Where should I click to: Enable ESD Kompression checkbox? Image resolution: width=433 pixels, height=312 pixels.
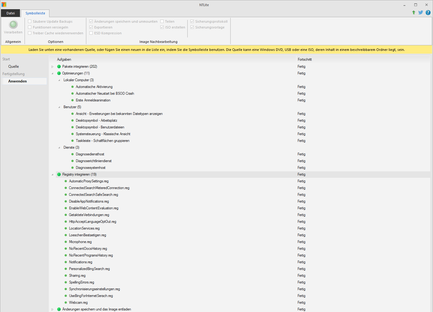[91, 33]
